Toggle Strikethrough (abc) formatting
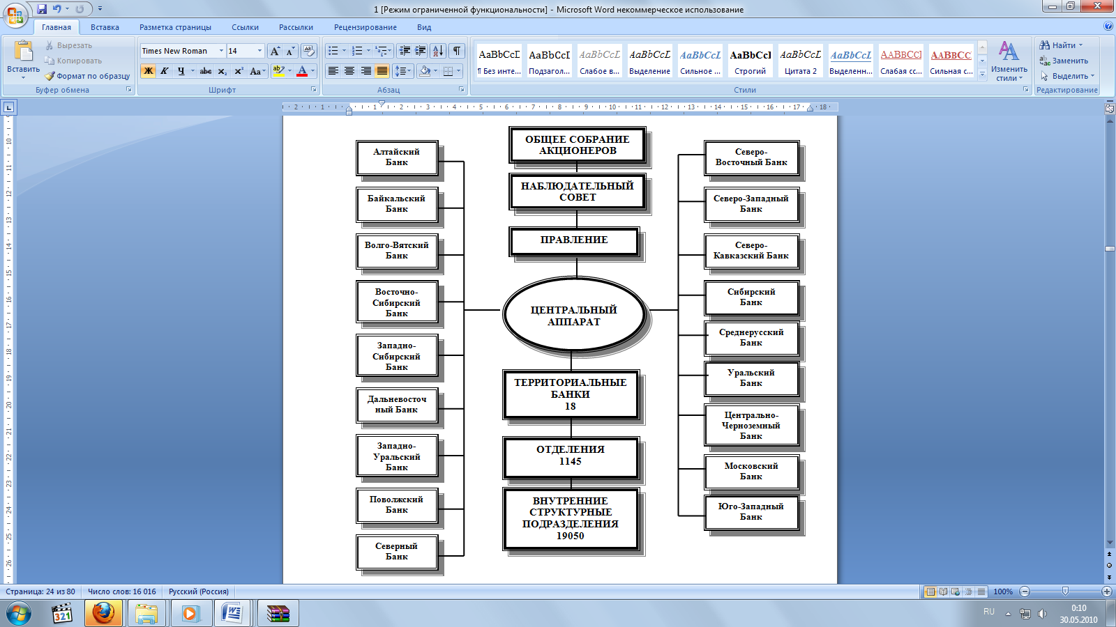Screen dimensions: 1116x627 (x=206, y=71)
